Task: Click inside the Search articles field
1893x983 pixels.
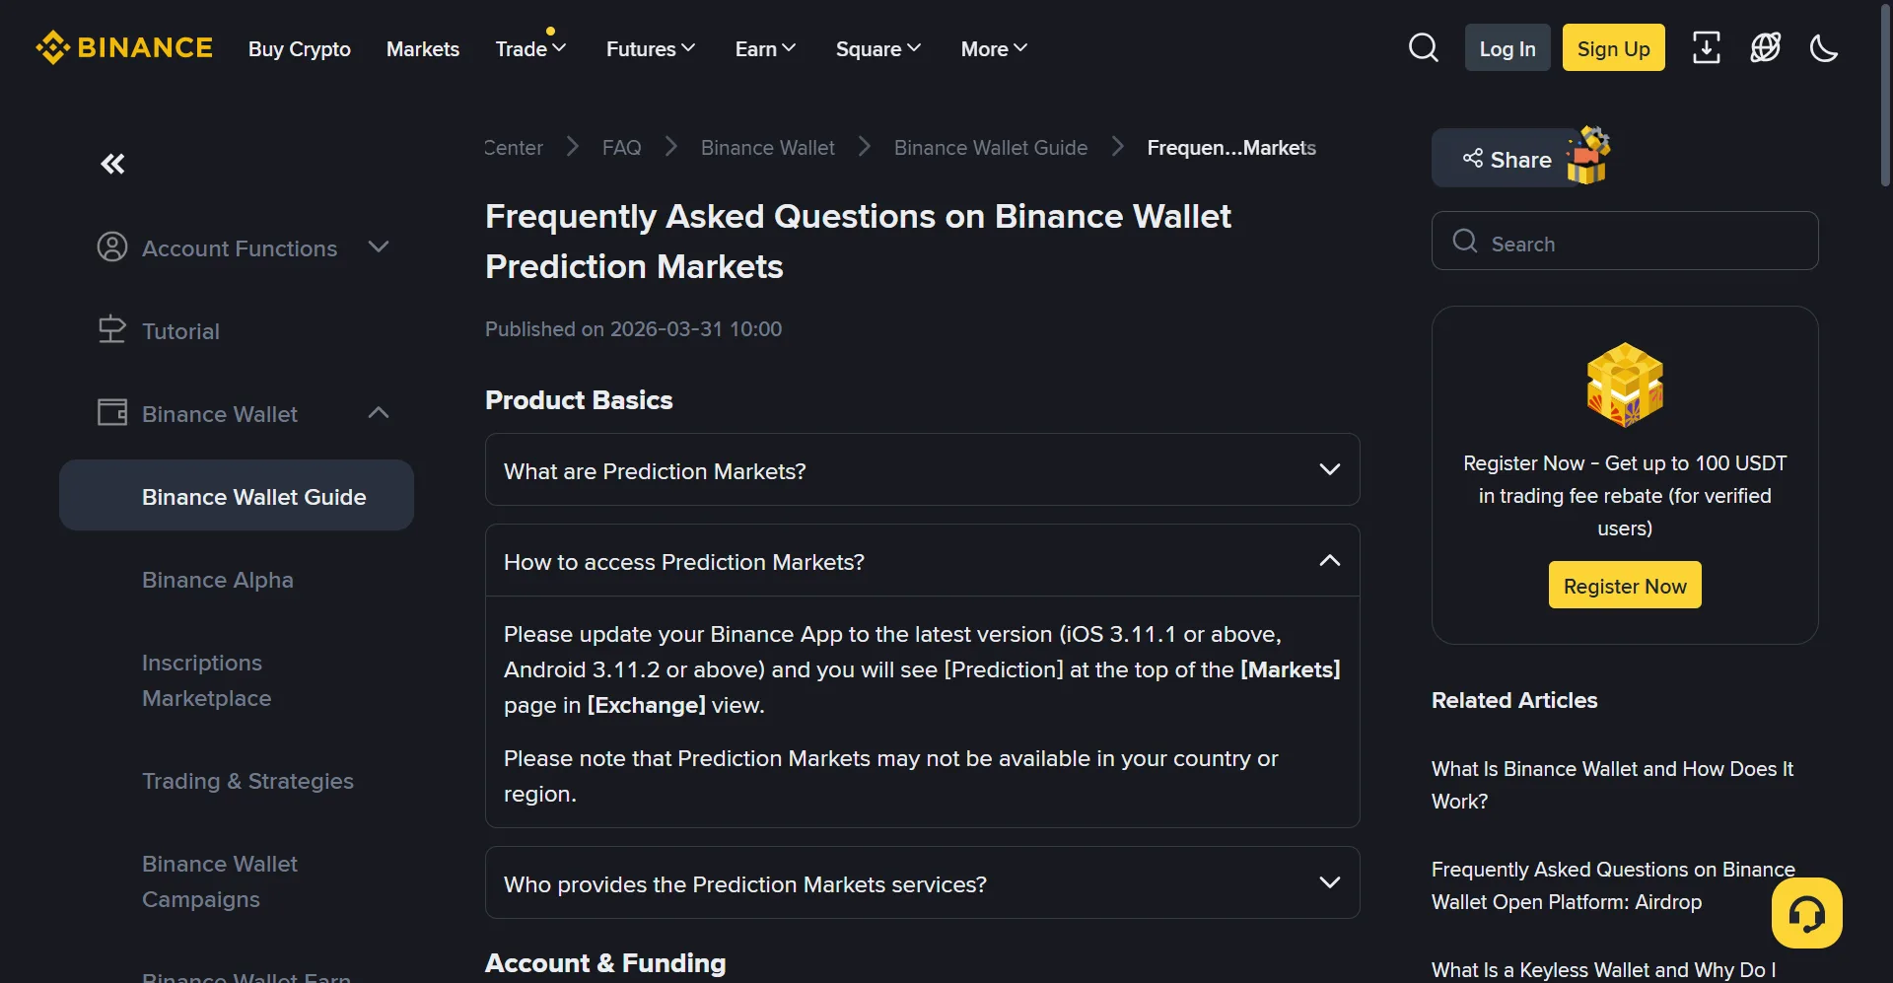Action: point(1625,242)
